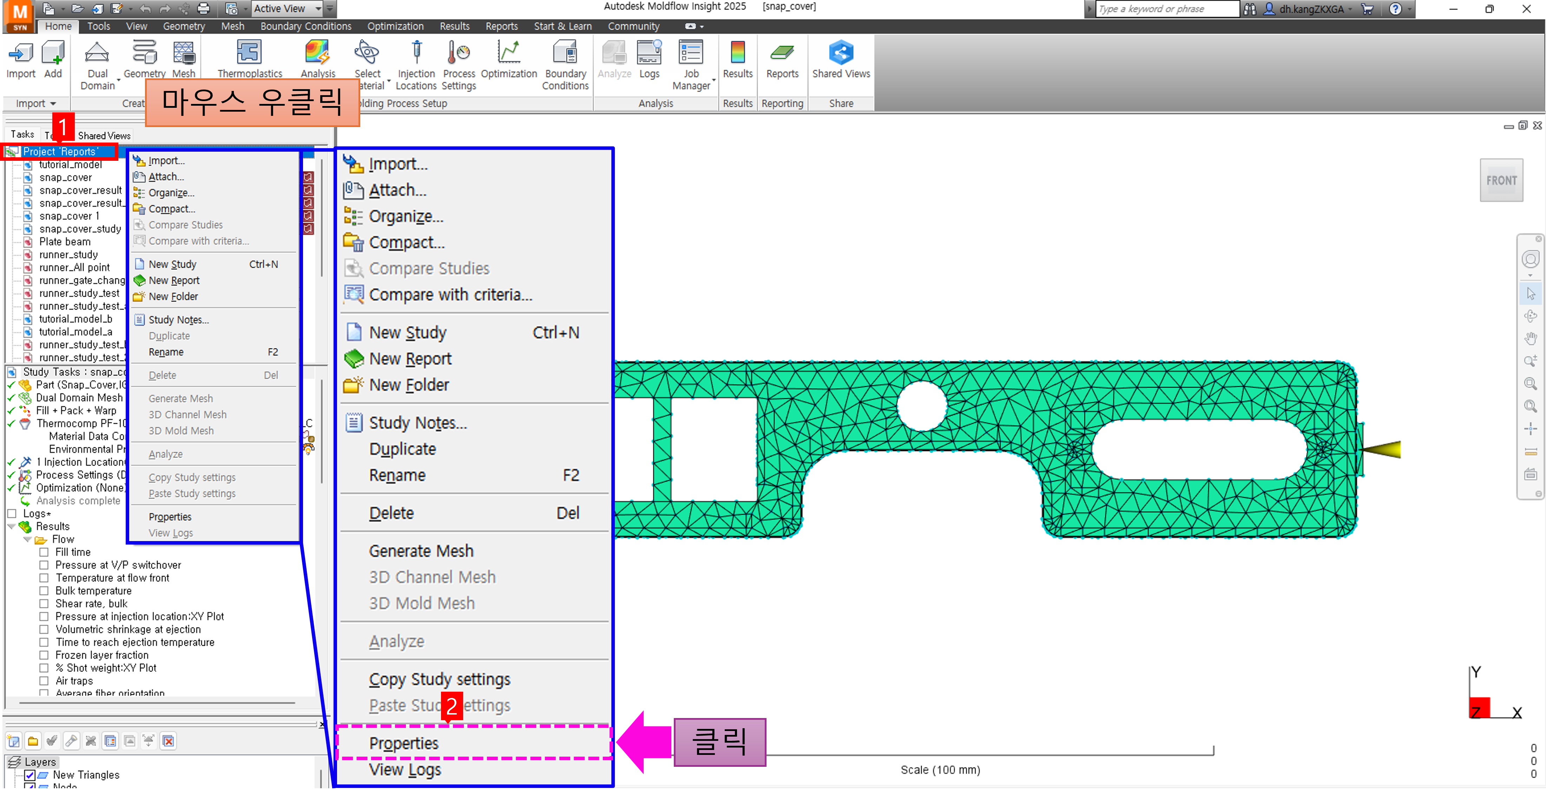The image size is (1546, 790).
Task: Check the Shear rate, bulk result
Action: click(44, 604)
